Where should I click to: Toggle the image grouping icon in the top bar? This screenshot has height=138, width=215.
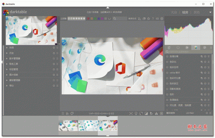click(x=144, y=19)
